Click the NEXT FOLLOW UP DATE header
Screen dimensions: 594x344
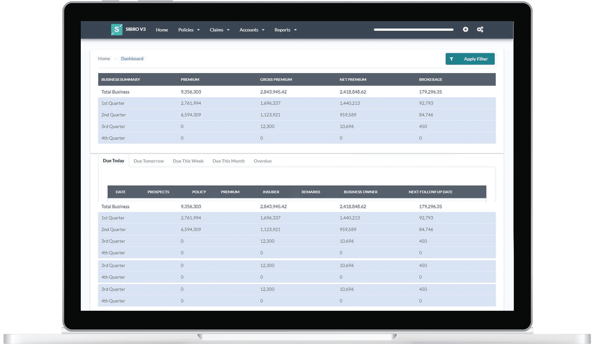pyautogui.click(x=430, y=192)
